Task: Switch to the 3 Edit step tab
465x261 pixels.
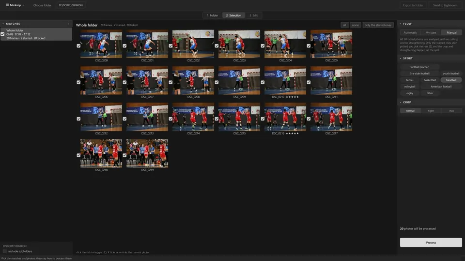Action: (253, 15)
